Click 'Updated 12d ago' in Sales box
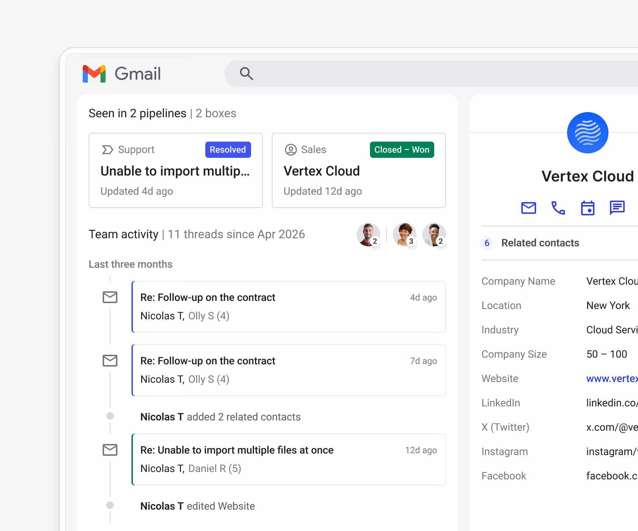638x531 pixels. [x=323, y=191]
